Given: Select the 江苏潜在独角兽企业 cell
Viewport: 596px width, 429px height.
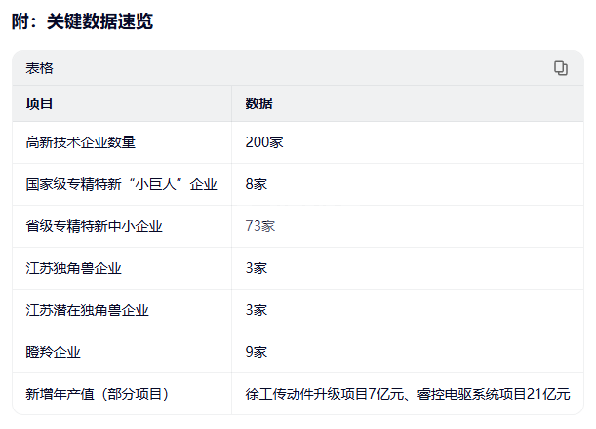Looking at the screenshot, I should 87,310.
